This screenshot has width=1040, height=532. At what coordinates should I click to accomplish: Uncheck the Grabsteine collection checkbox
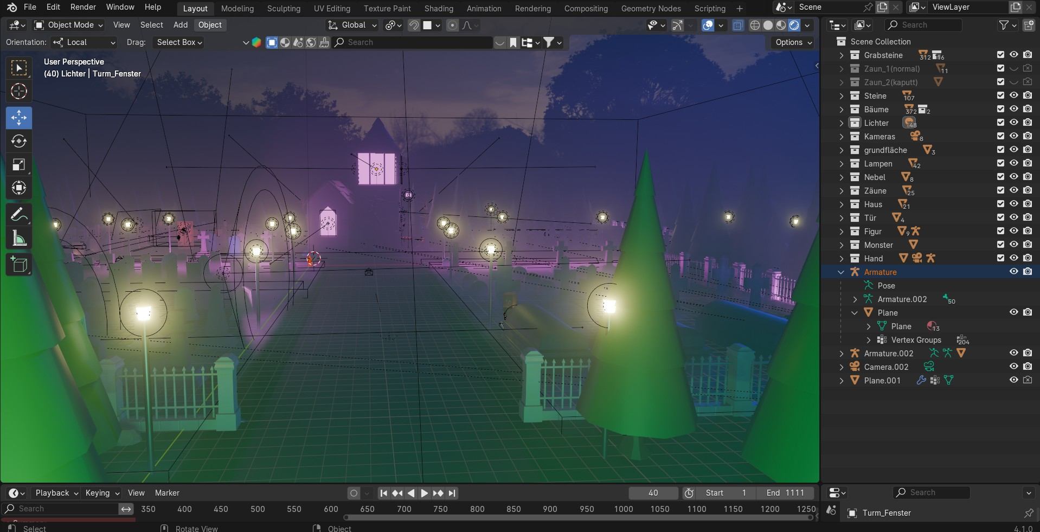point(1000,55)
